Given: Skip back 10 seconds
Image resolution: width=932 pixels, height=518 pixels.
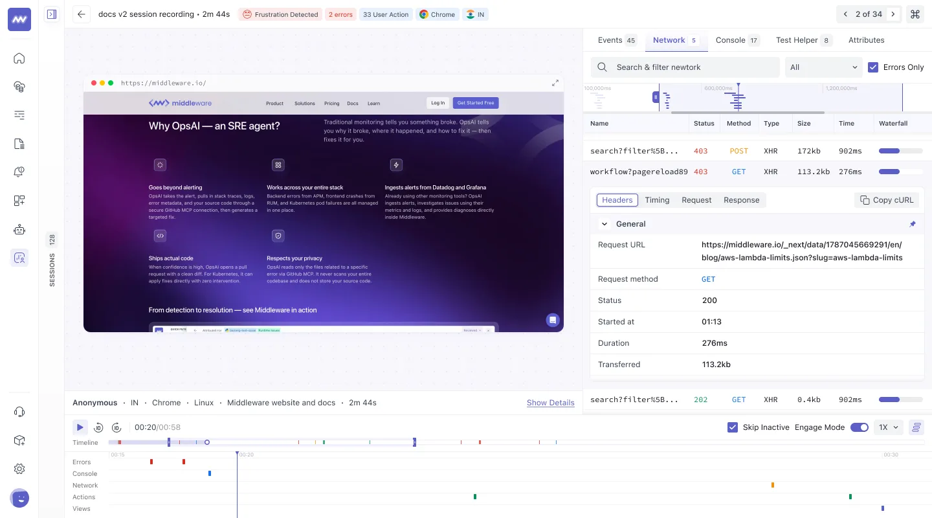Looking at the screenshot, I should [98, 427].
